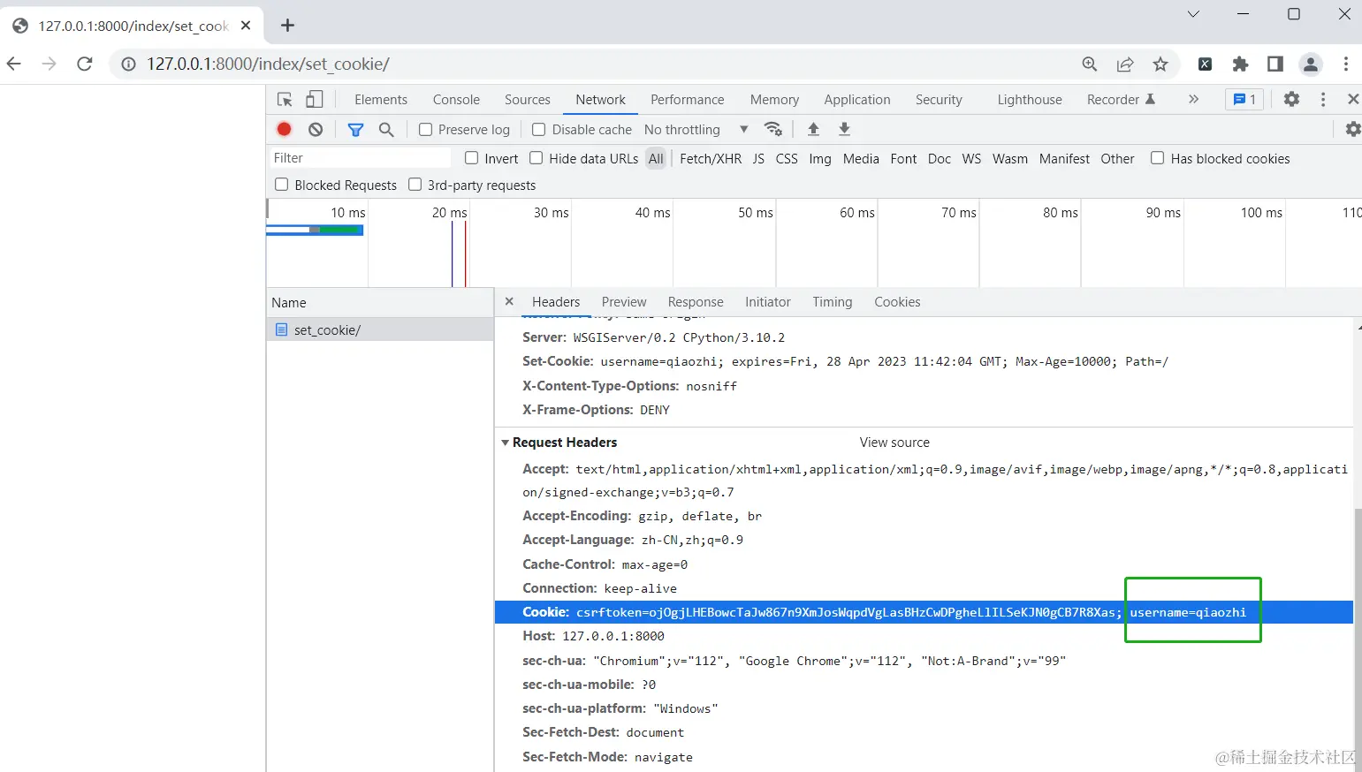This screenshot has width=1362, height=772.
Task: Click the dark extension icon in toolbar
Action: 1205,64
